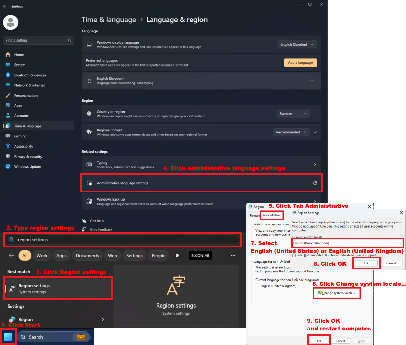The height and width of the screenshot is (345, 406).
Task: Click the Add a language button
Action: (x=300, y=62)
